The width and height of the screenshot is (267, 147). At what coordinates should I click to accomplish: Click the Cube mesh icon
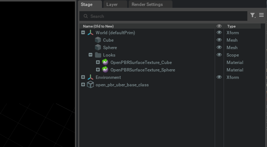pos(98,40)
